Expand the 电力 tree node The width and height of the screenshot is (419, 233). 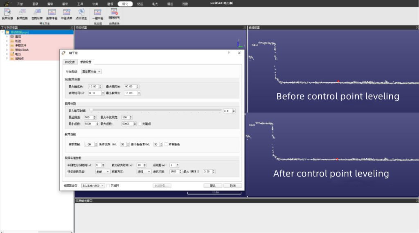[x=7, y=54]
